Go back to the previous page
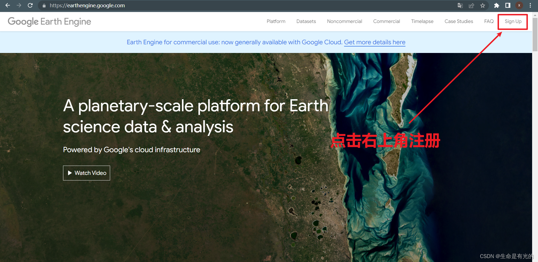The width and height of the screenshot is (538, 262). click(8, 5)
